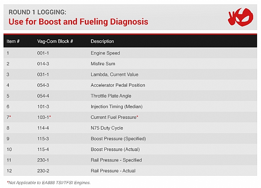
Task: Select the Engine Speed row
Action: [130, 53]
